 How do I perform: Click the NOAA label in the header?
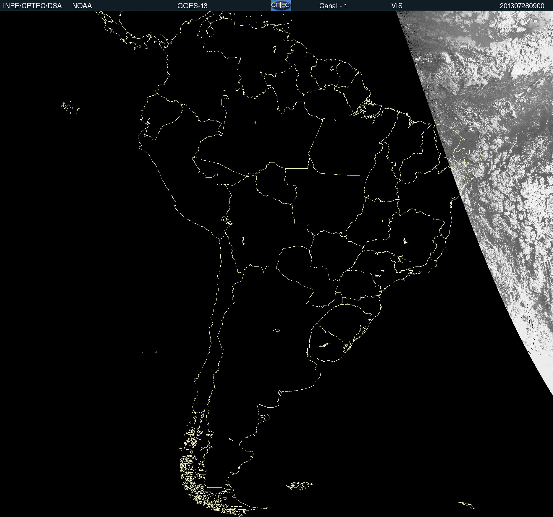[82, 6]
